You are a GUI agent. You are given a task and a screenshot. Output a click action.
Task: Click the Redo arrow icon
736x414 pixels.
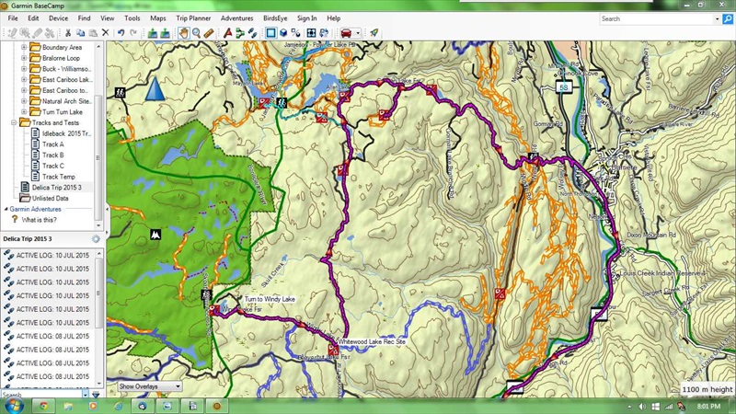133,33
